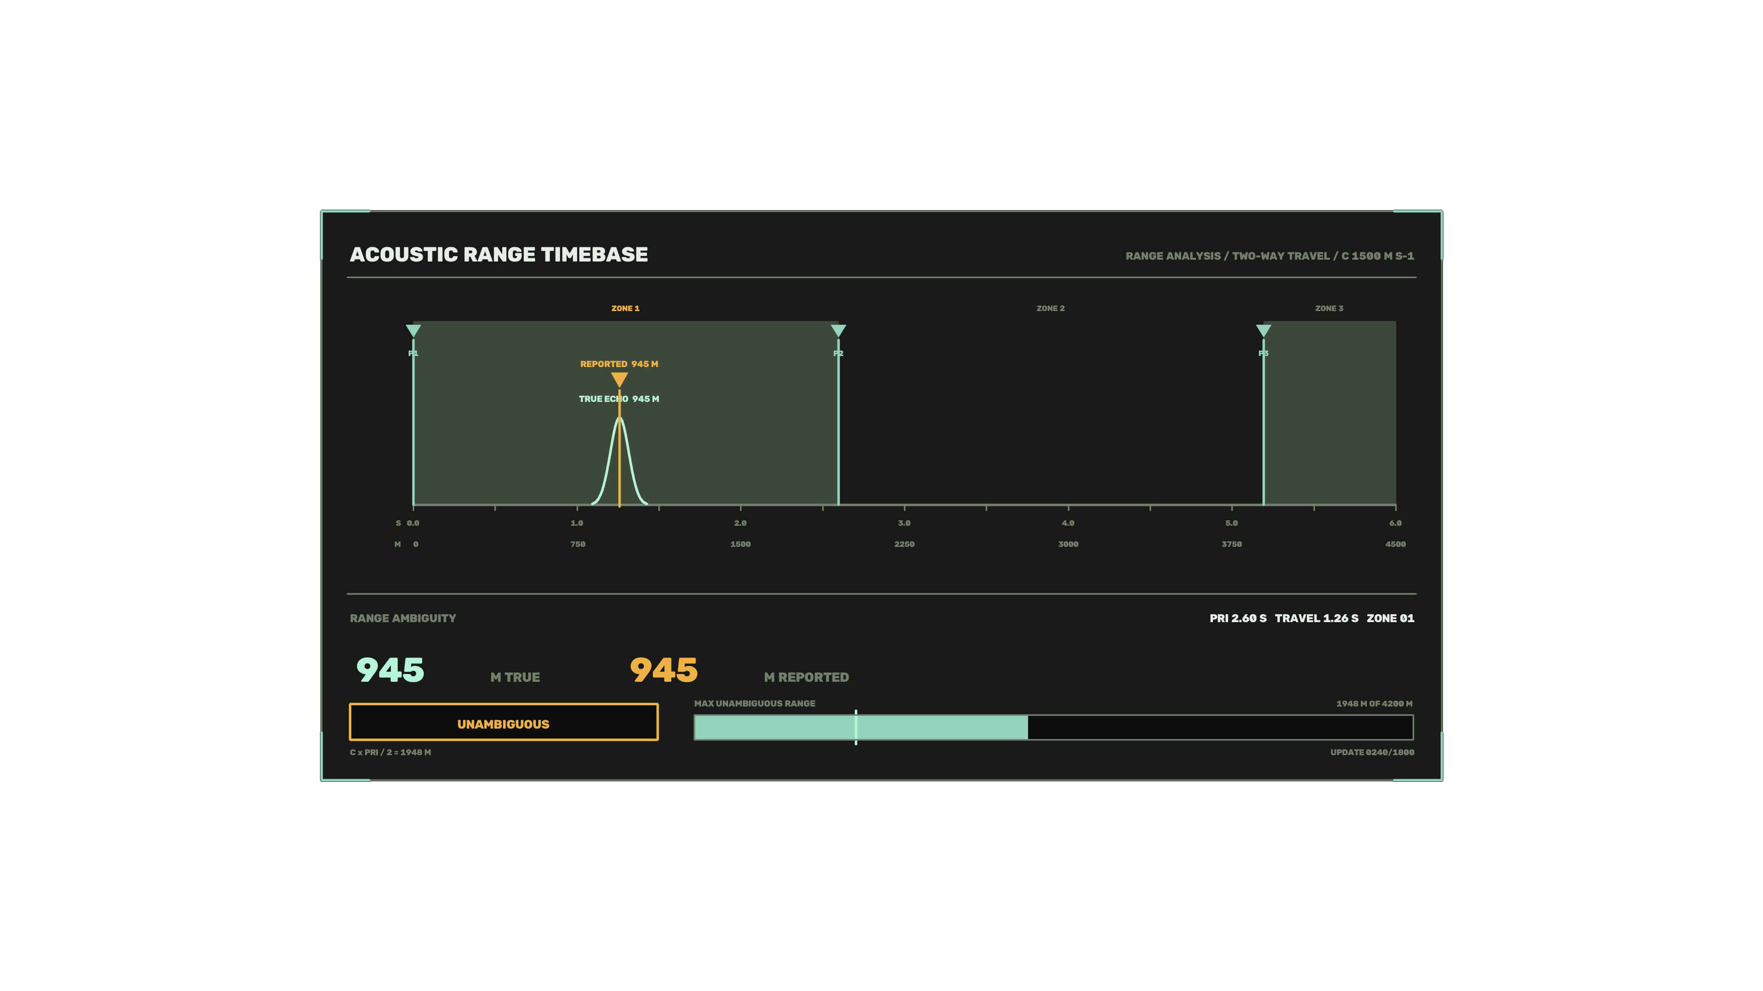1763x991 pixels.
Task: Click the P2 ping marker triangle
Action: pyautogui.click(x=838, y=331)
